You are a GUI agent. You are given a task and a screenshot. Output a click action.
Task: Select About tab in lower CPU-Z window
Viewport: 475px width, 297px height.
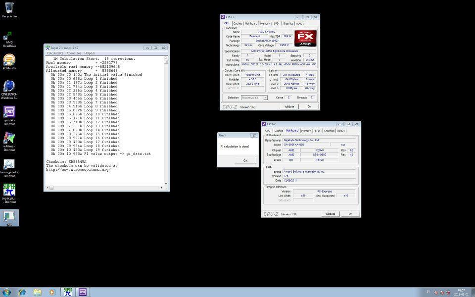tap(341, 131)
